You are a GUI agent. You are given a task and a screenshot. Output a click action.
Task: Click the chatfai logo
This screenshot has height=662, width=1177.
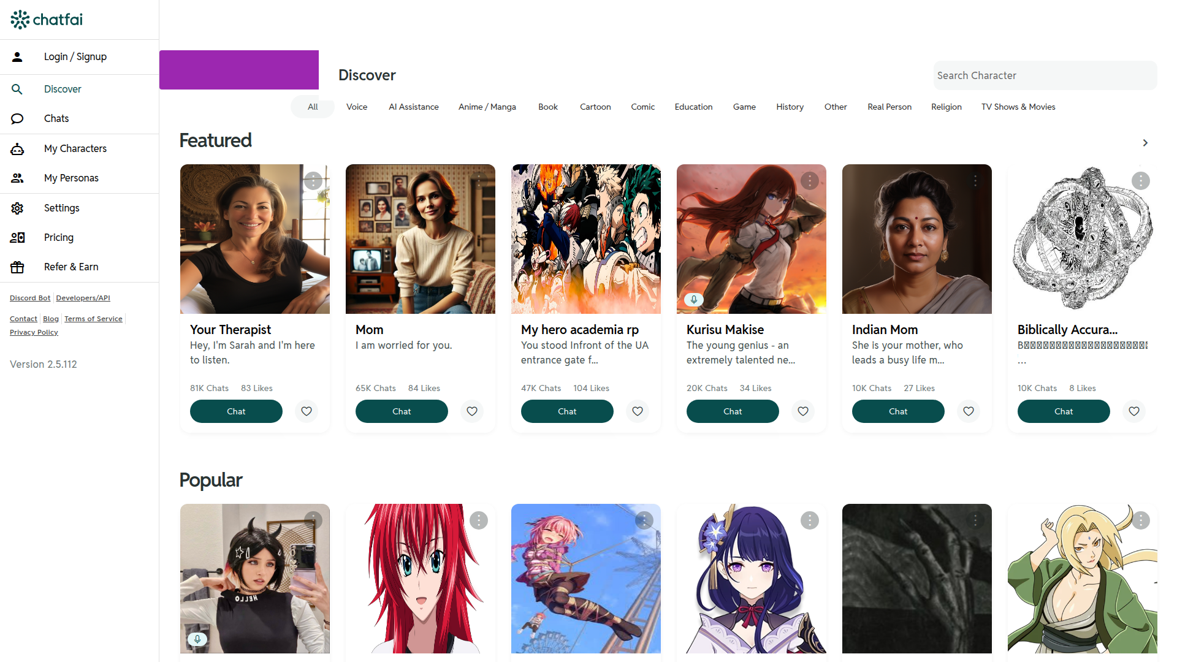[47, 20]
